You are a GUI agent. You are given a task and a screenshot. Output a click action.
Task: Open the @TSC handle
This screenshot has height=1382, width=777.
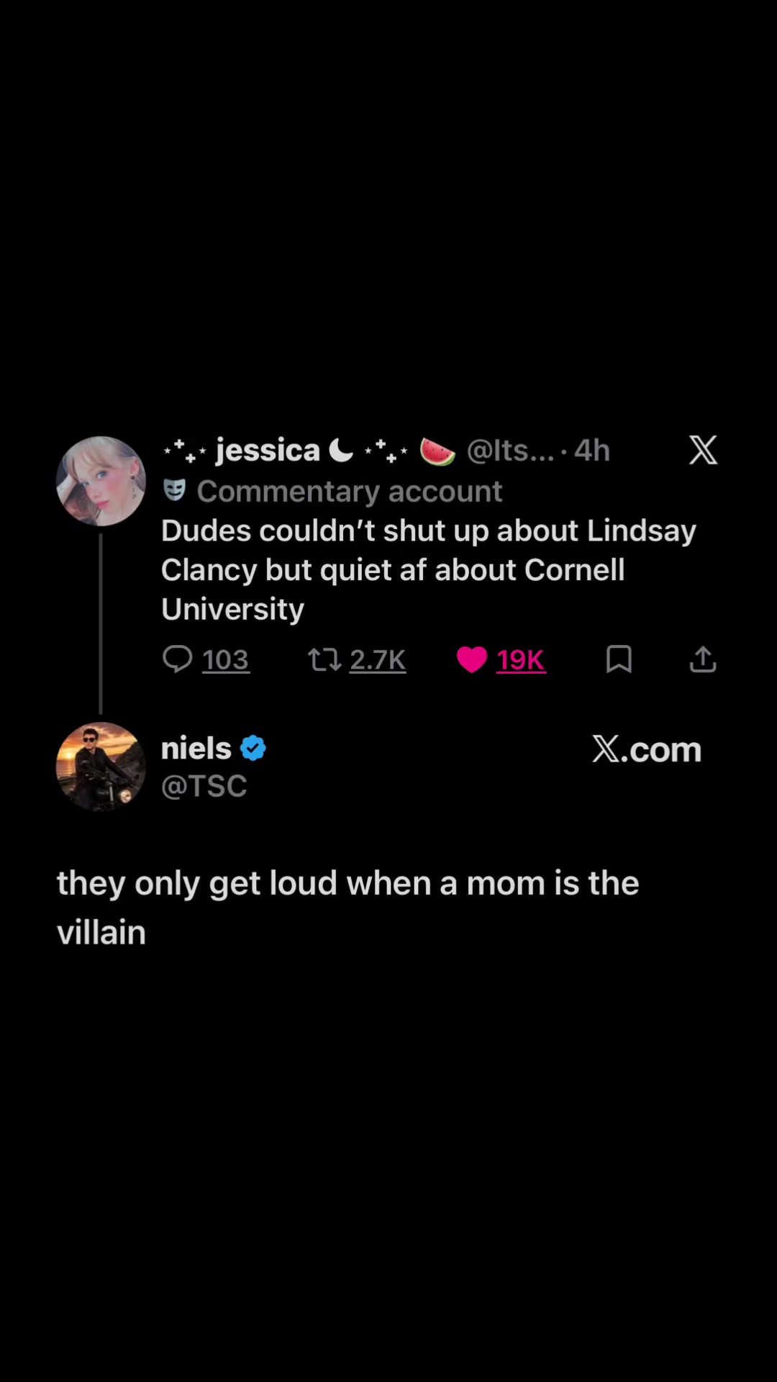[204, 786]
